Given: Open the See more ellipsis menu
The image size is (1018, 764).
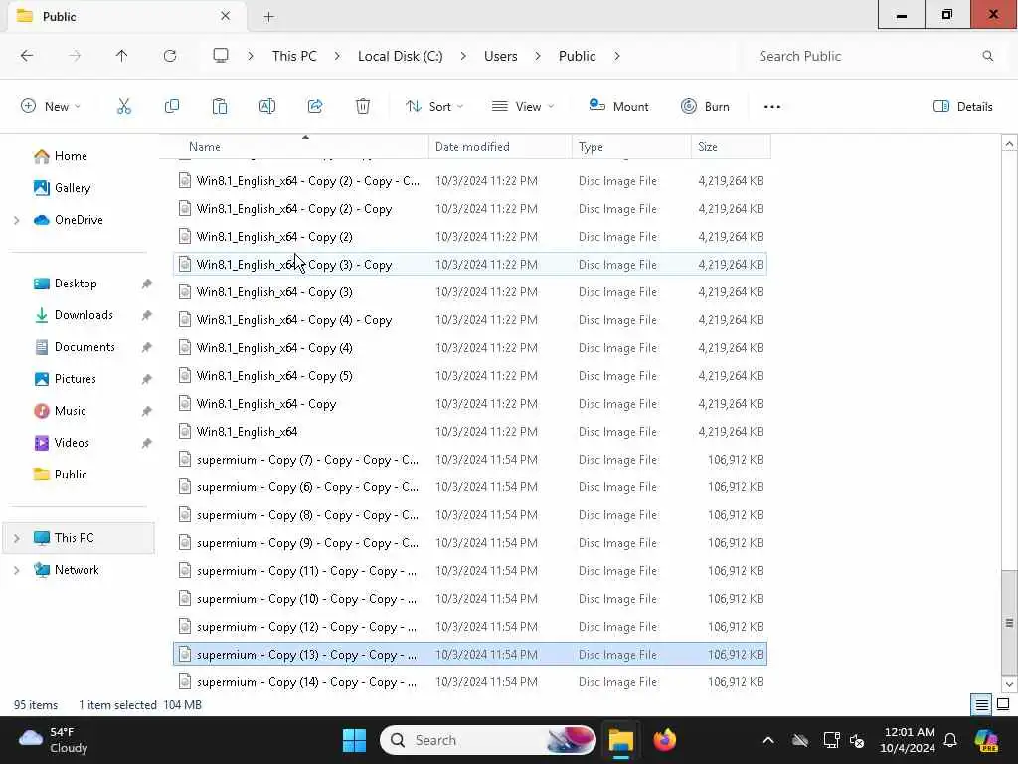Looking at the screenshot, I should point(771,107).
